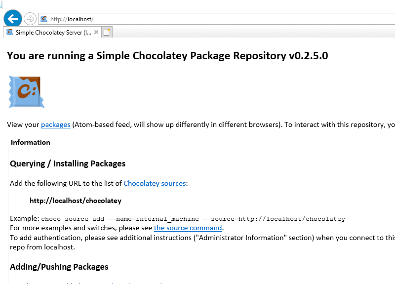
Task: Open the "packages" feed link
Action: (x=55, y=124)
